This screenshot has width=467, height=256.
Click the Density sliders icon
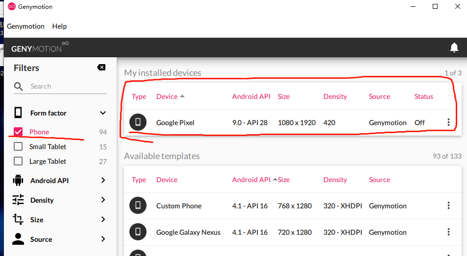click(x=18, y=200)
